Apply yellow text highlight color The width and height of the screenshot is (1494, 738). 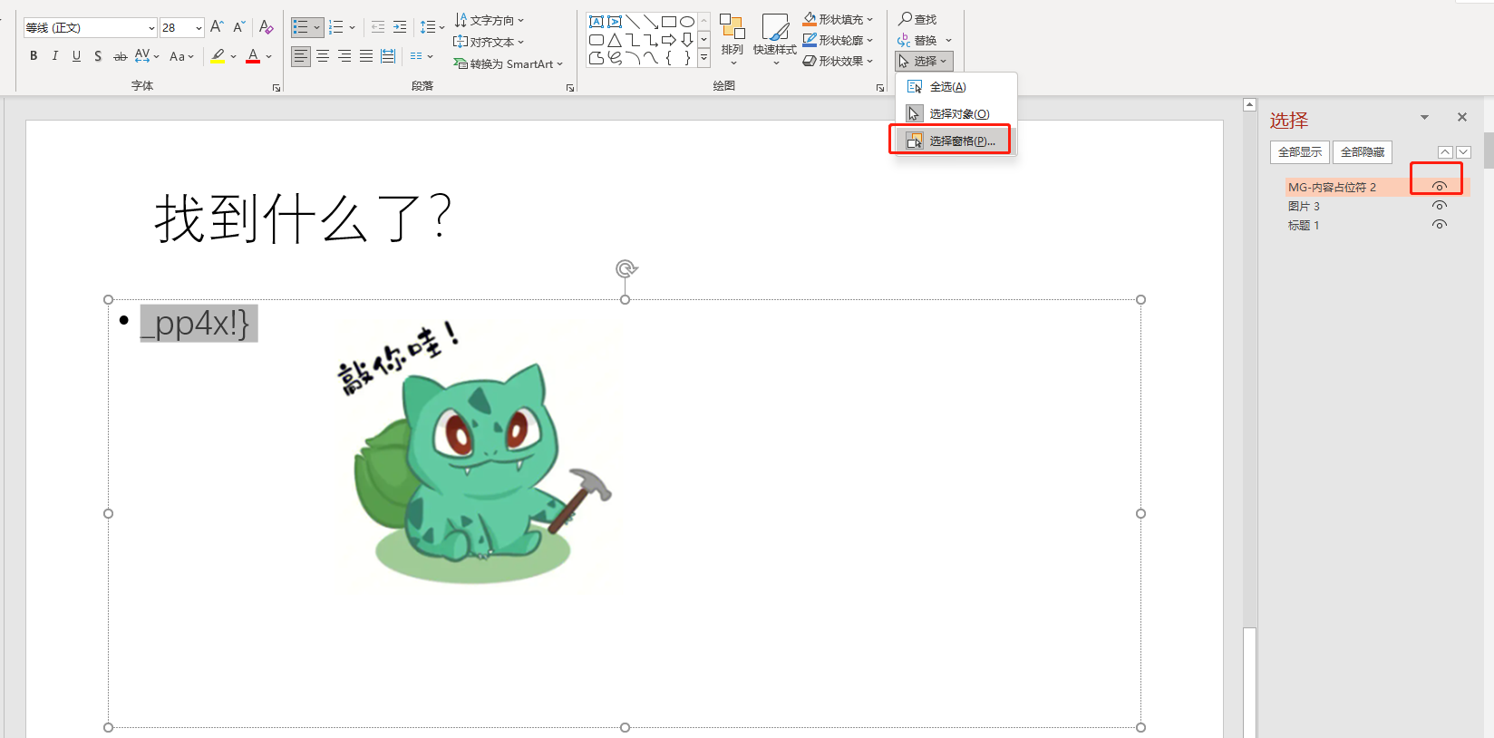tap(218, 56)
